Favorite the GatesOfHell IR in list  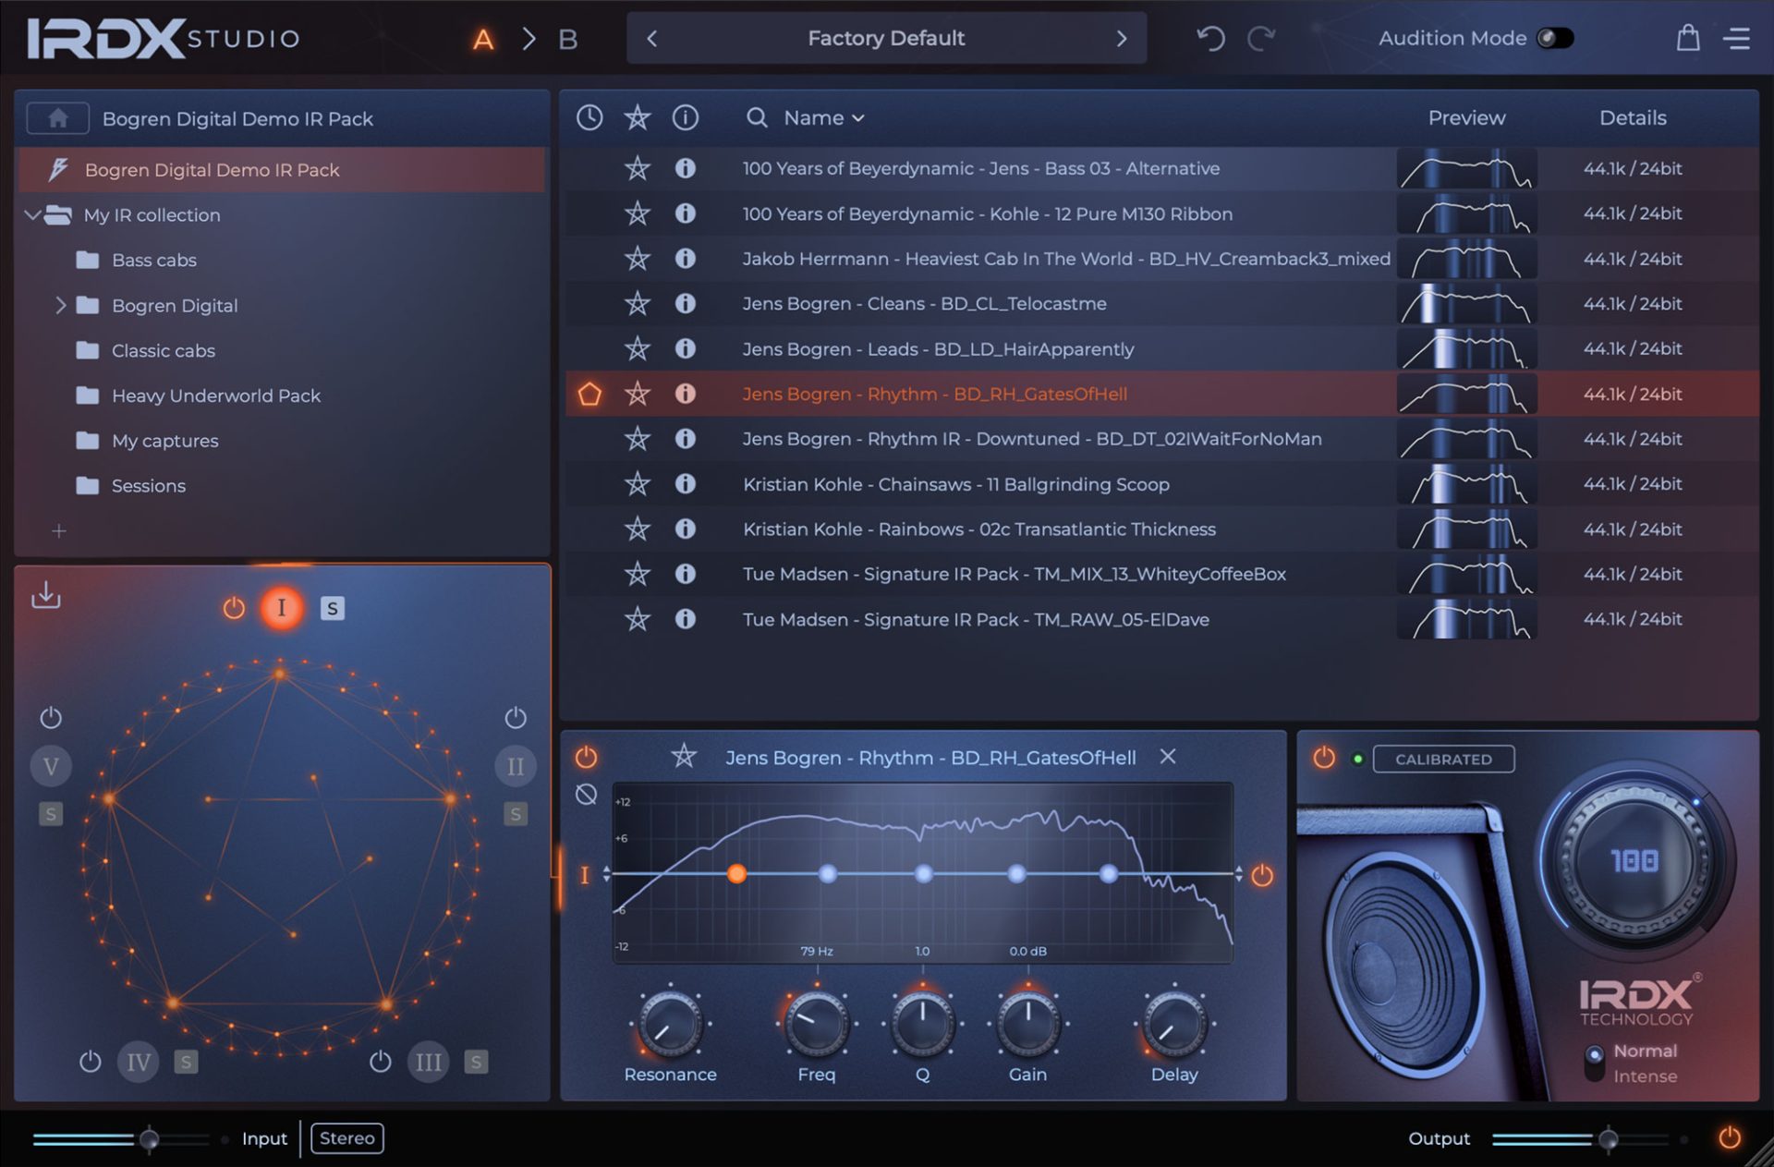click(x=638, y=394)
